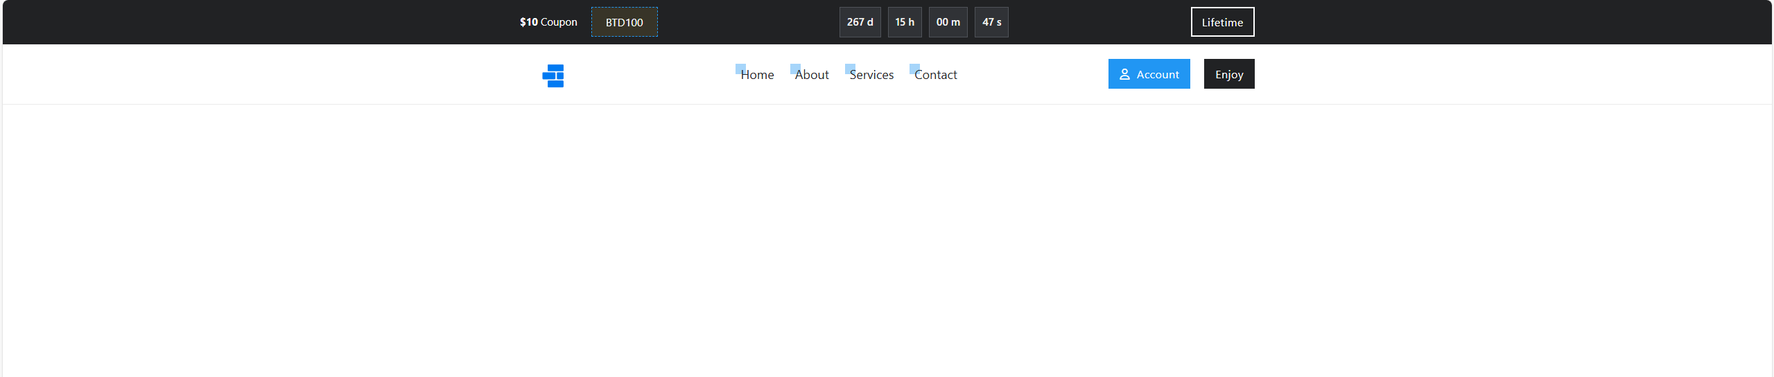
Task: Open the Home menu item
Action: point(756,74)
